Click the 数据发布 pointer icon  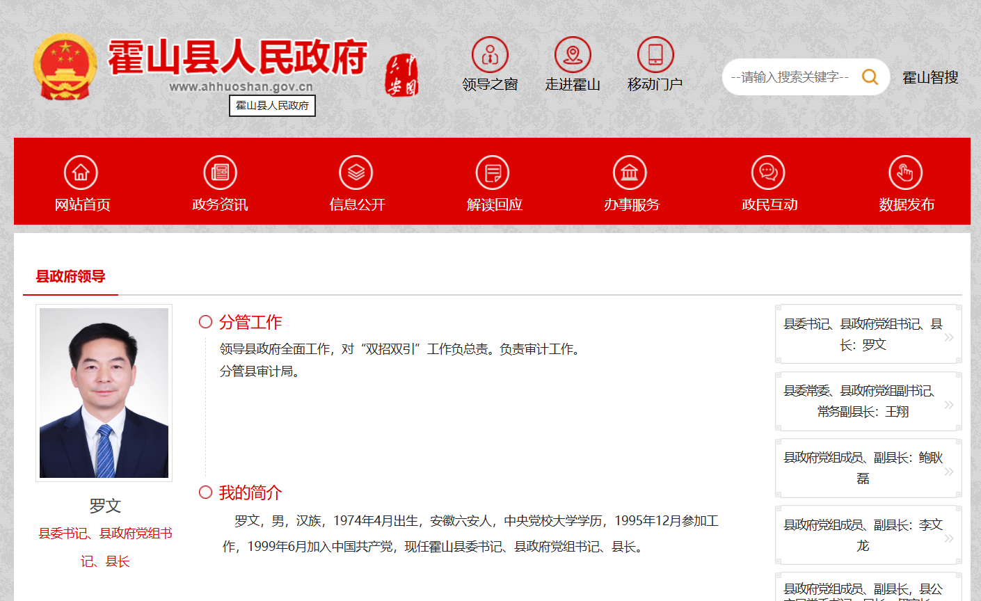click(x=905, y=173)
